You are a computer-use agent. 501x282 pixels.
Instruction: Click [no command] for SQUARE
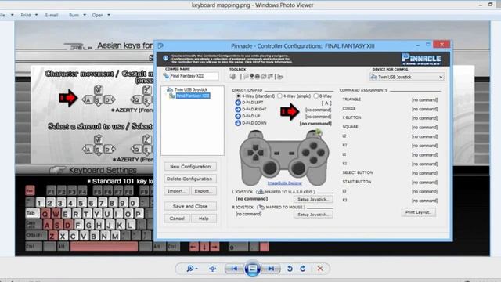pos(424,127)
